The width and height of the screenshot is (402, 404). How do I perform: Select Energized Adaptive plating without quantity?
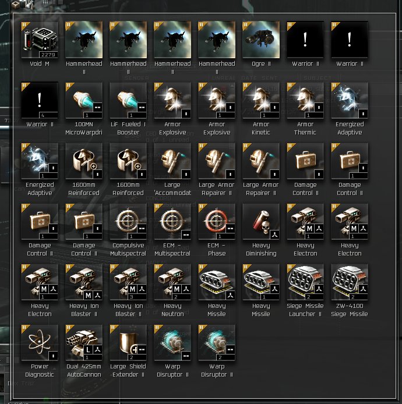(350, 101)
